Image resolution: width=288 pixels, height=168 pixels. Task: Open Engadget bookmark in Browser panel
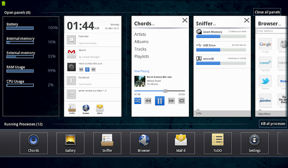tap(265, 62)
